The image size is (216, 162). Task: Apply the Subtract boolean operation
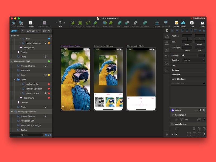coord(127,23)
